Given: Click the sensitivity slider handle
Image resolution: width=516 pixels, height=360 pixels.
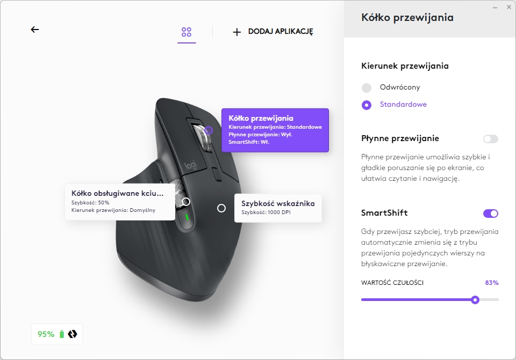Looking at the screenshot, I should pos(475,299).
